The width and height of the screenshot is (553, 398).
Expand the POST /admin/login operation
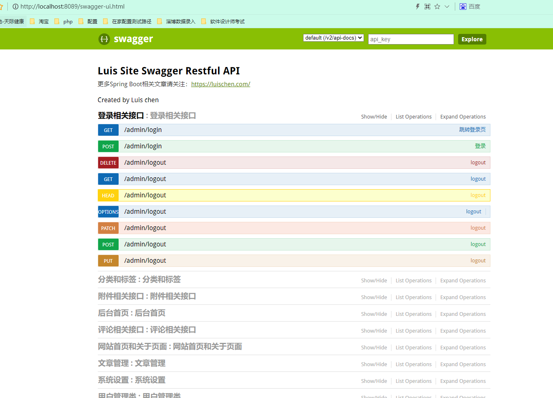294,146
